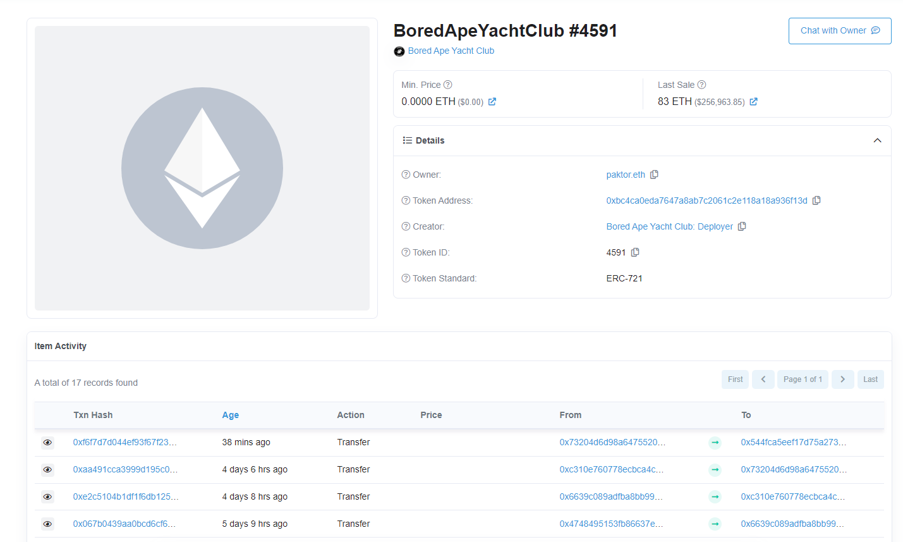Click the Creator help question icon

(406, 226)
